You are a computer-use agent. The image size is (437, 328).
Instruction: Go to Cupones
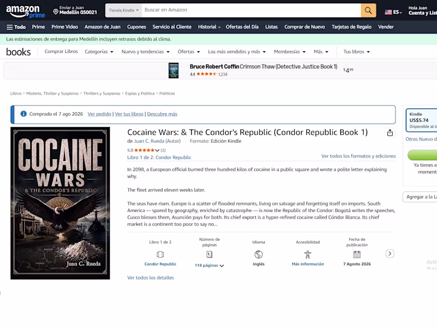pyautogui.click(x=137, y=27)
